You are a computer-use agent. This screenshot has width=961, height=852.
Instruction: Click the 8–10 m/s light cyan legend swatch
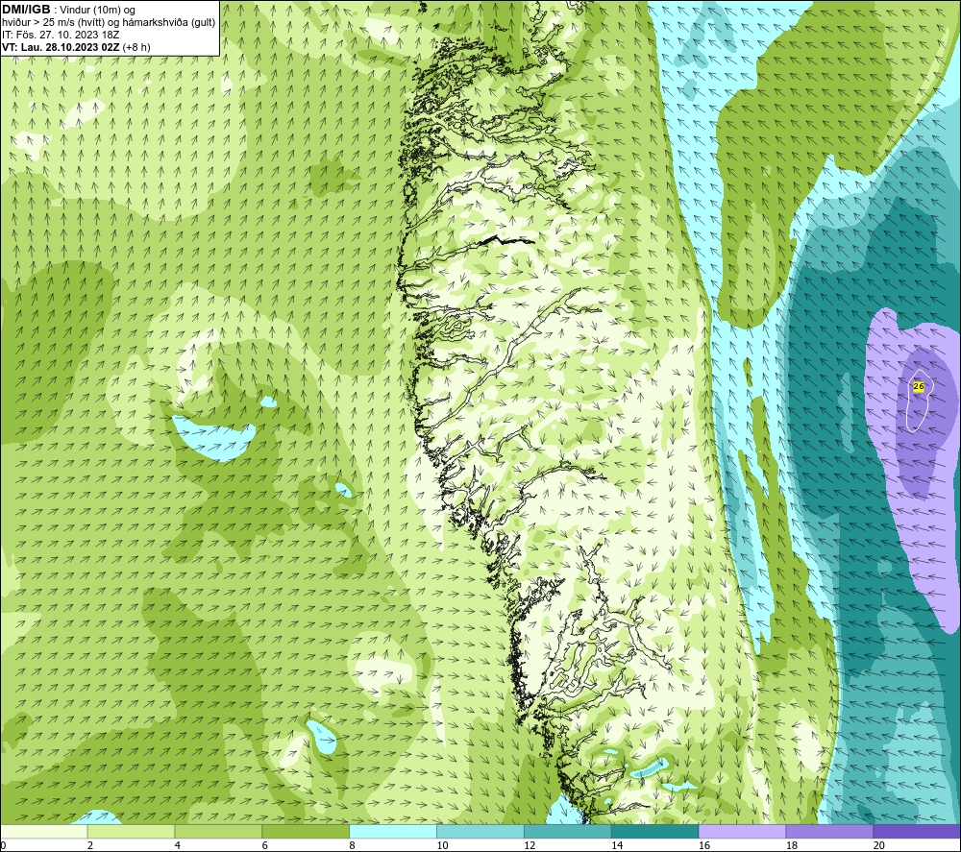click(x=393, y=832)
